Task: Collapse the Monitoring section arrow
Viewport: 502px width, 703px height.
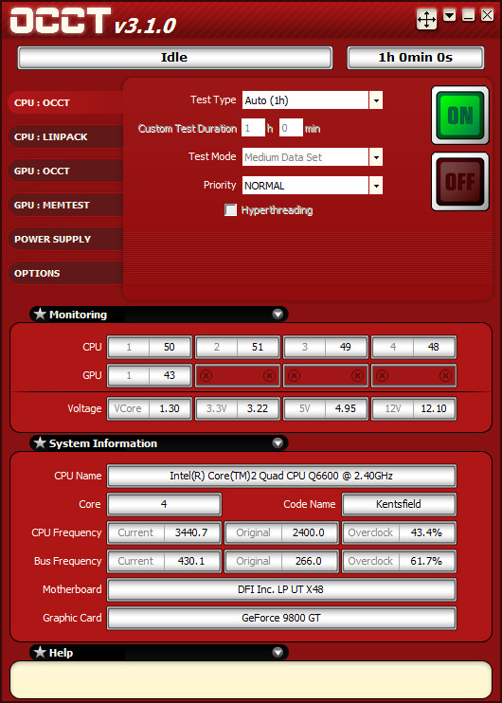Action: pos(278,315)
